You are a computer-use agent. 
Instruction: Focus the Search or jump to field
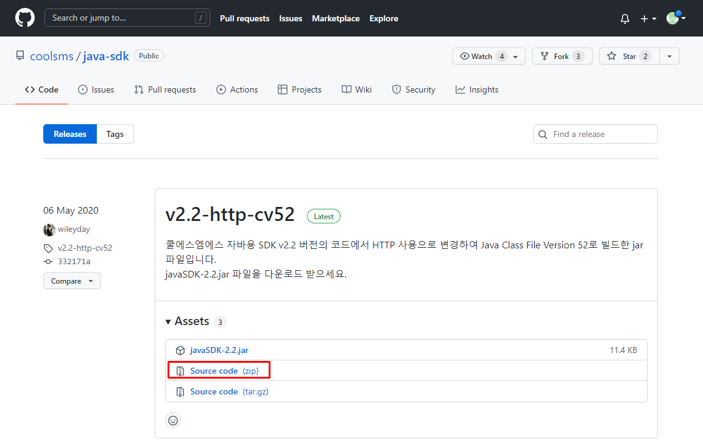pyautogui.click(x=127, y=18)
